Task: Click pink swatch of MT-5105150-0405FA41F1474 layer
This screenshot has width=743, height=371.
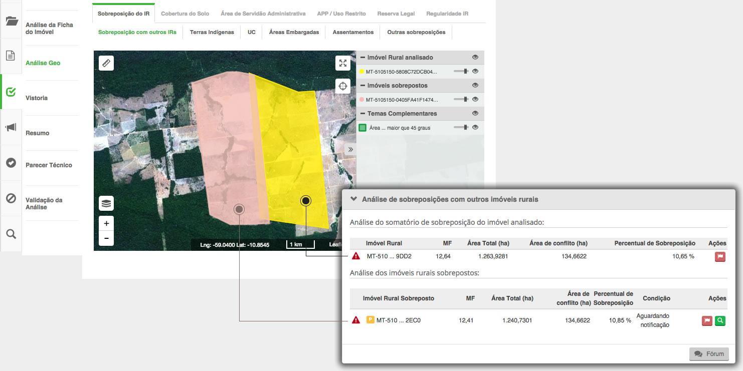Action: [x=361, y=100]
